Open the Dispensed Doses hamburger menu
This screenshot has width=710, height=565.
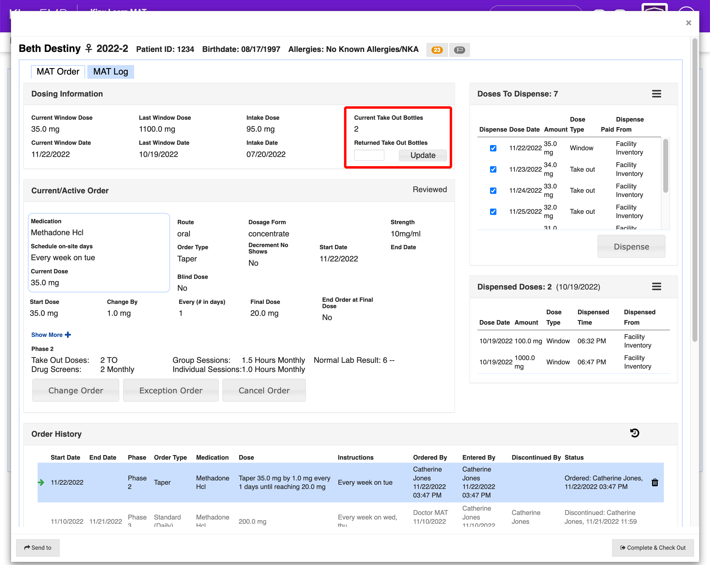coord(656,286)
